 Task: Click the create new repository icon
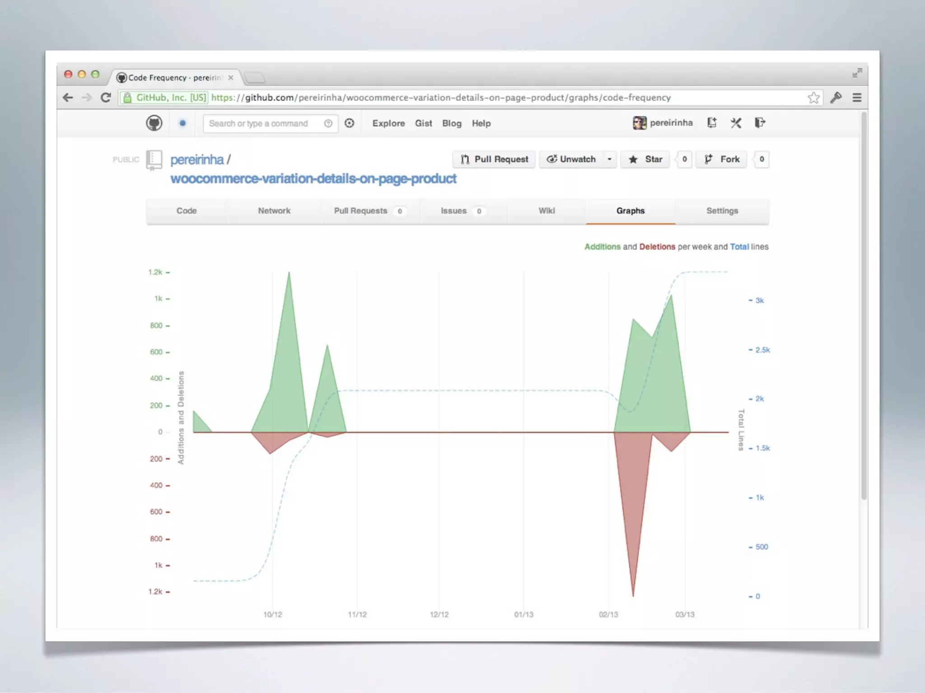click(x=712, y=123)
